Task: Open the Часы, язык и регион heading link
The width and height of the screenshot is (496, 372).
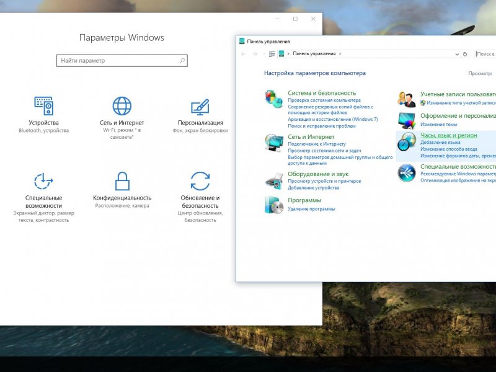Action: tap(448, 135)
